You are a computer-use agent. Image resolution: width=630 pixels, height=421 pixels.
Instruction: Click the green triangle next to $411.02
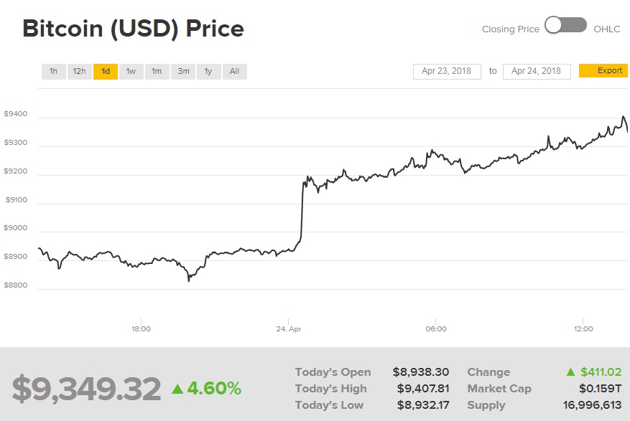[x=570, y=372]
